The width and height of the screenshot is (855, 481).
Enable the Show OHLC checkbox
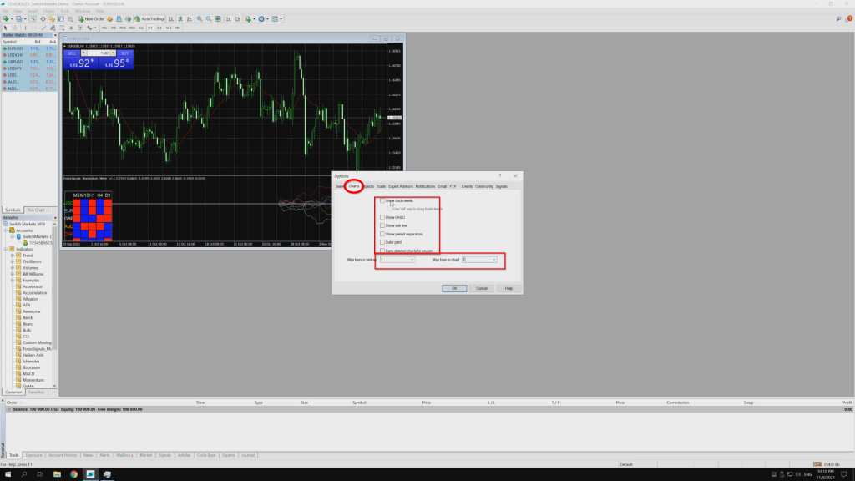click(x=382, y=217)
